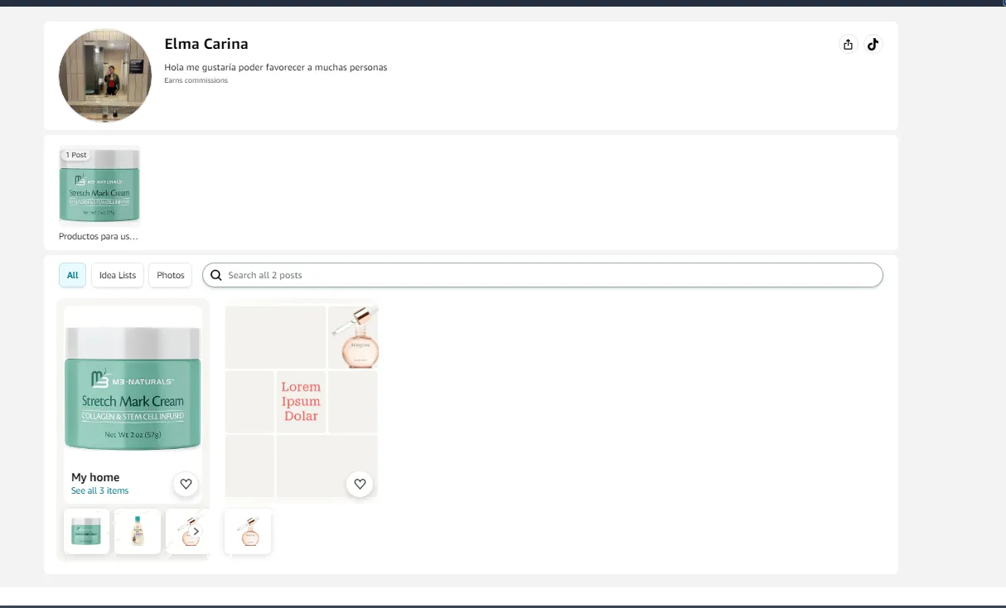This screenshot has width=1006, height=608.
Task: Select the stretch mark cream jar thumbnail in My home row
Action: (87, 532)
